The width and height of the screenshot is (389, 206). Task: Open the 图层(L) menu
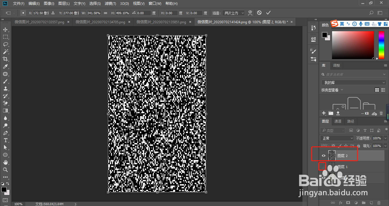pos(64,3)
